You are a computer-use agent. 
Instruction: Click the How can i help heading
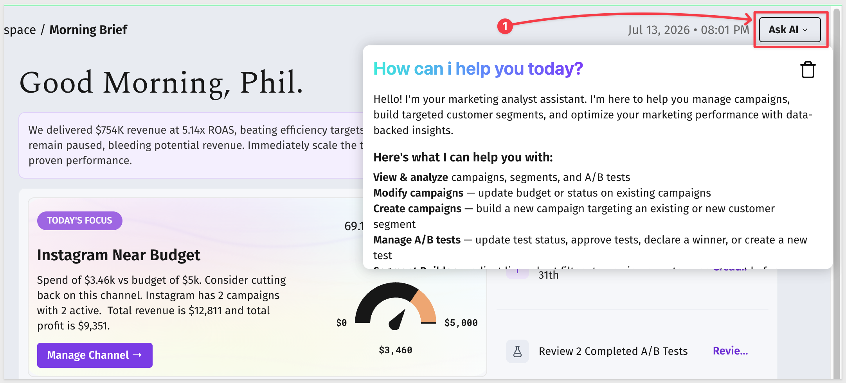tap(478, 69)
